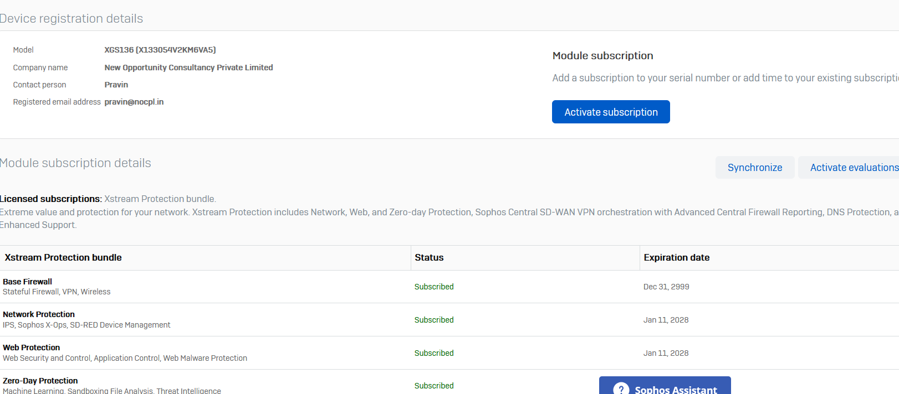Click Network Protection's Subscribed status
This screenshot has height=394, width=899.
tap(434, 320)
